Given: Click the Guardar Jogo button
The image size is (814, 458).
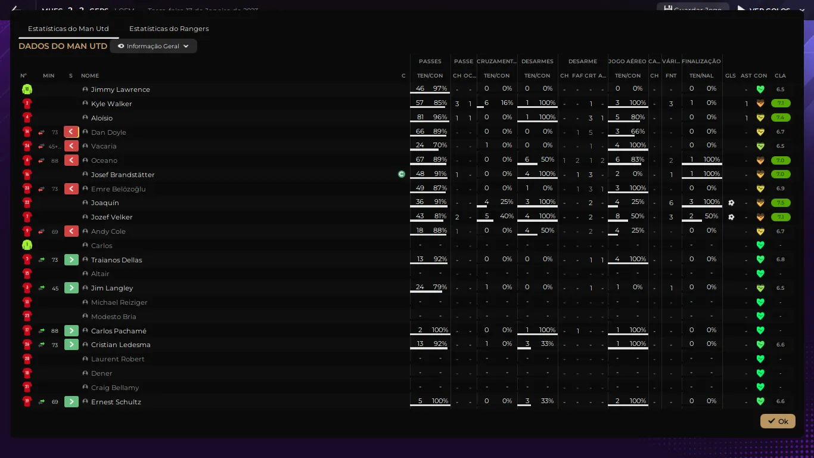Looking at the screenshot, I should [x=692, y=10].
